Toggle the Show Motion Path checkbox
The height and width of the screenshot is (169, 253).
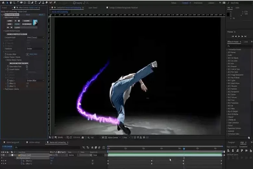(27, 67)
